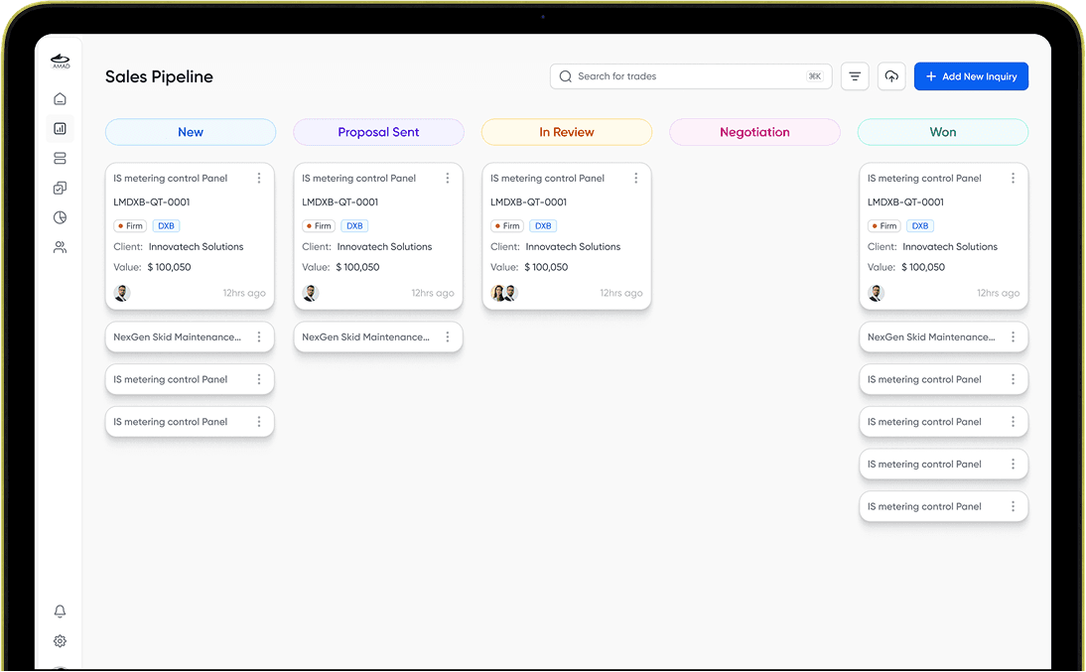The width and height of the screenshot is (1086, 672).
Task: Go to Home via the sidebar house icon
Action: click(61, 98)
